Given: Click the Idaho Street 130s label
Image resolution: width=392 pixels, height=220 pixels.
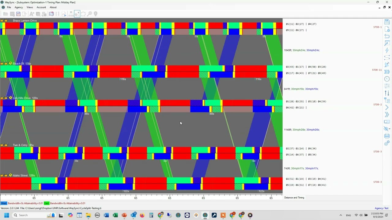Looking at the screenshot, I should pyautogui.click(x=24, y=175).
